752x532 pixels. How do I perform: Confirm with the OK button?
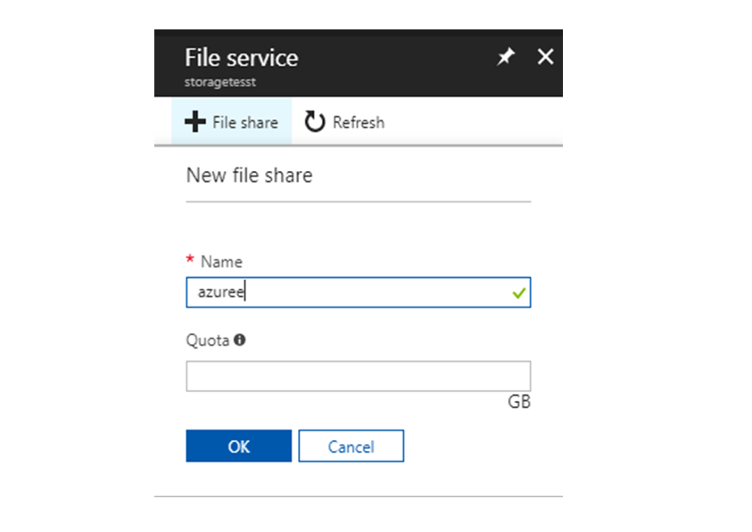[x=238, y=446]
